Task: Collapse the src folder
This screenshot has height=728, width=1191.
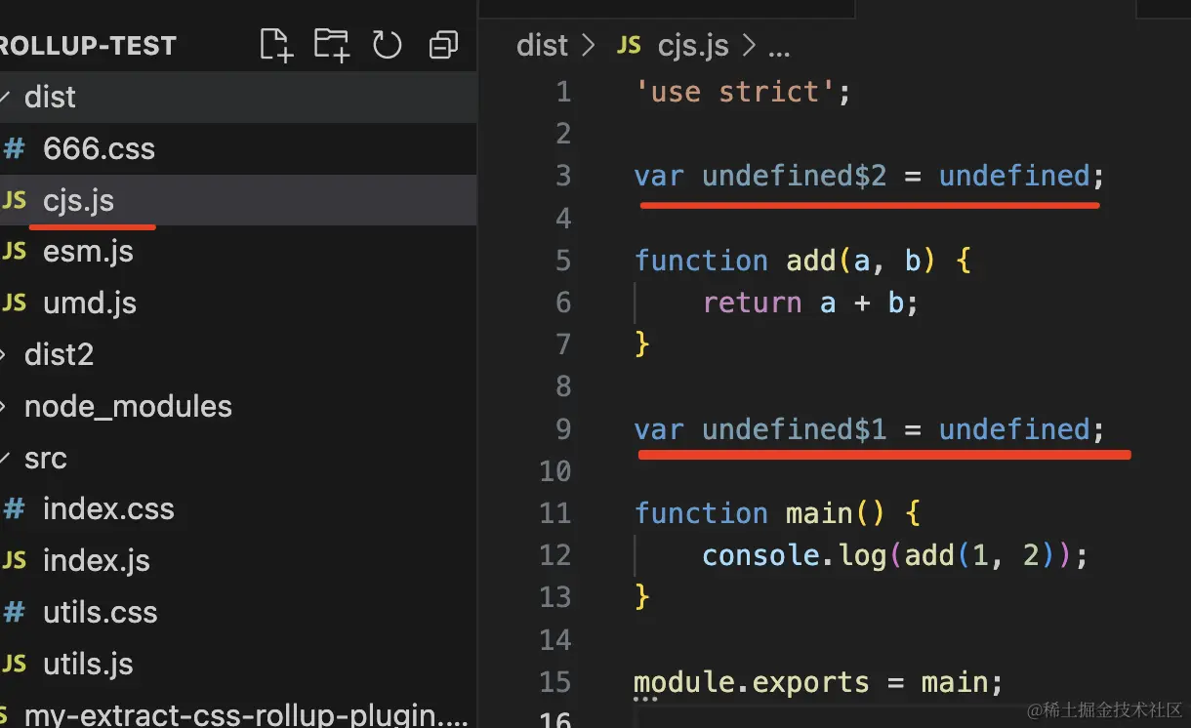Action: 238,458
